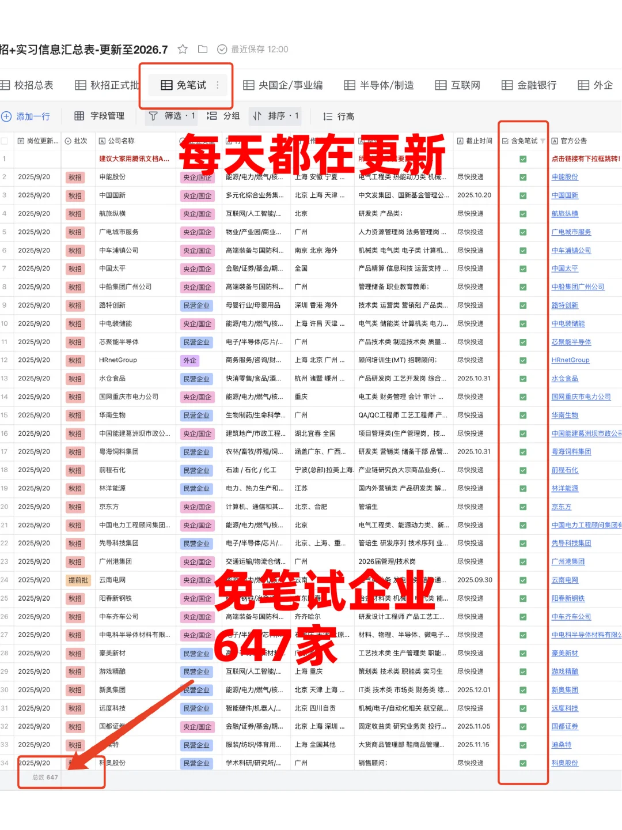Open the 中国国新 announcement link
Viewport: 622px width, 830px height.
564,195
